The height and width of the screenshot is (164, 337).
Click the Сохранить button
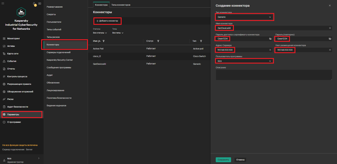tap(223, 160)
